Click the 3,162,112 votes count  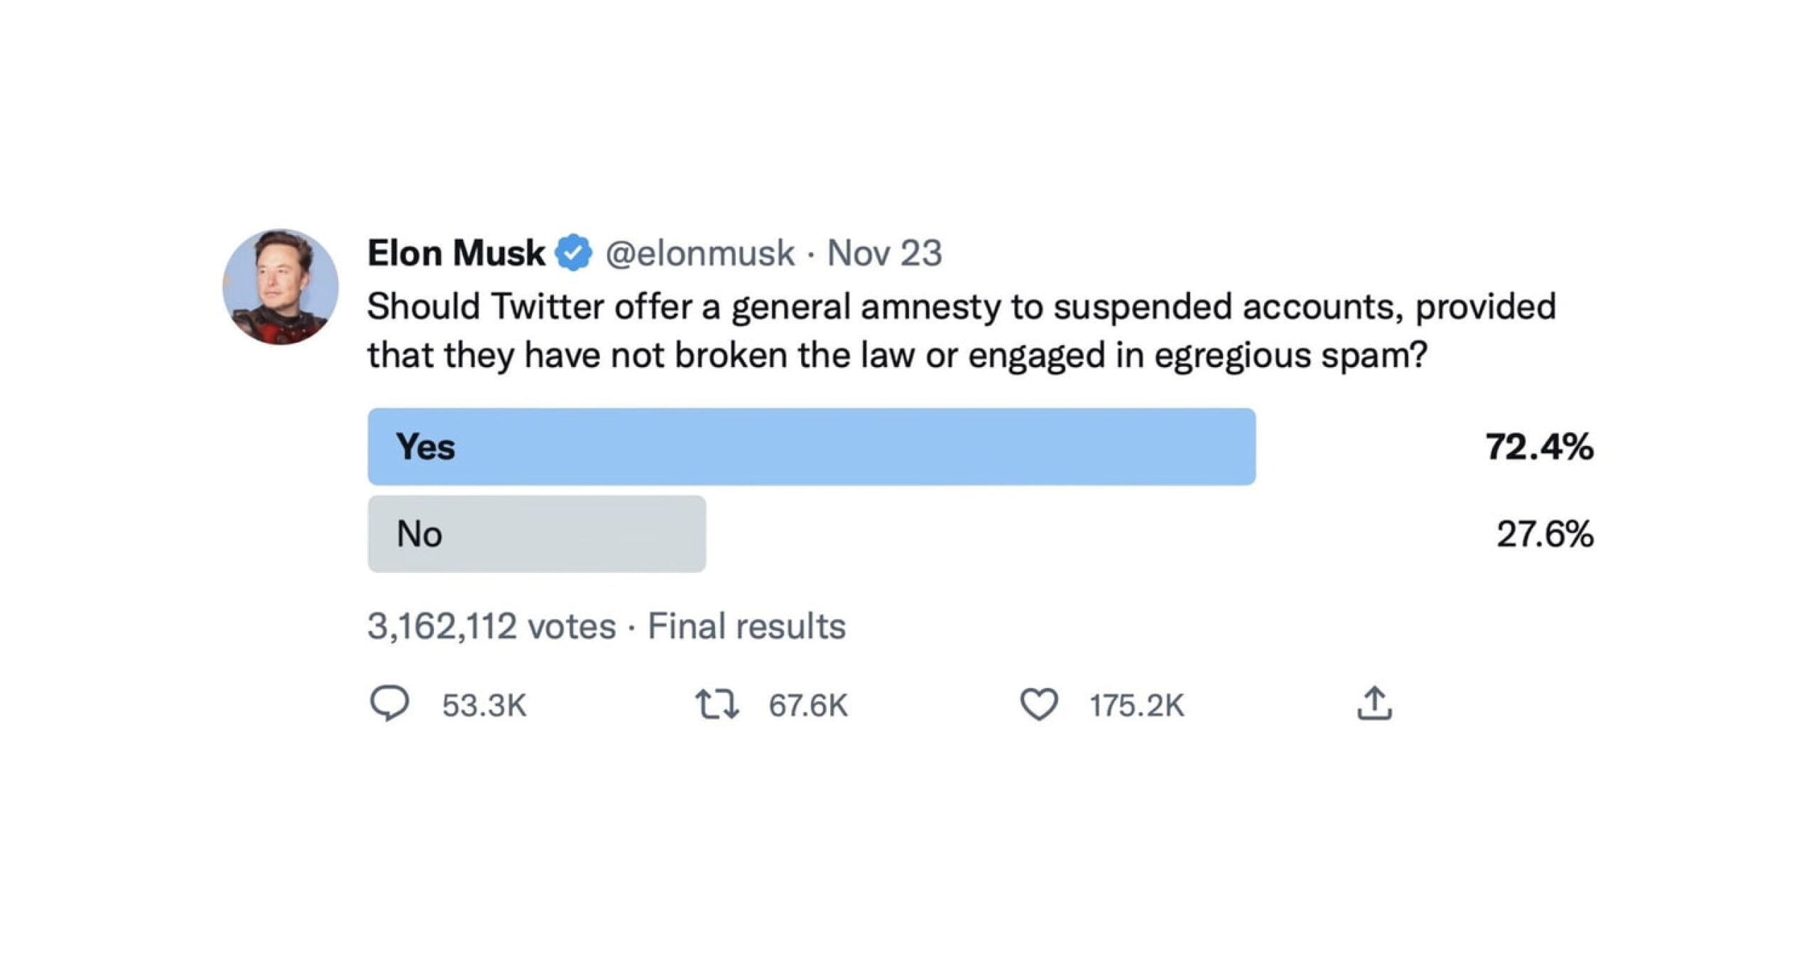(x=491, y=626)
